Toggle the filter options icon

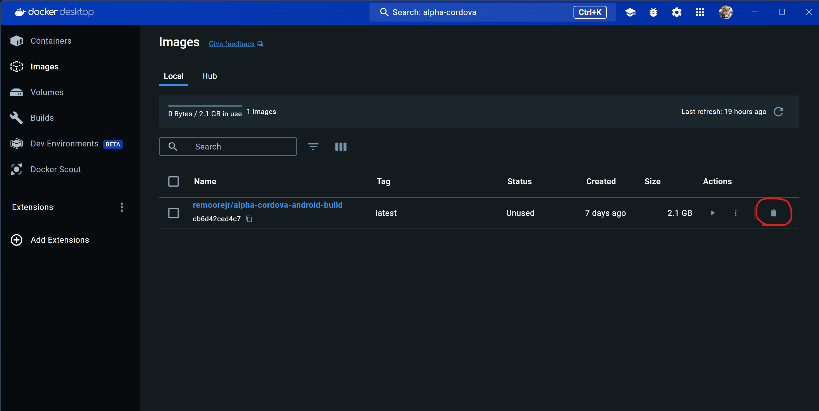pyautogui.click(x=313, y=147)
